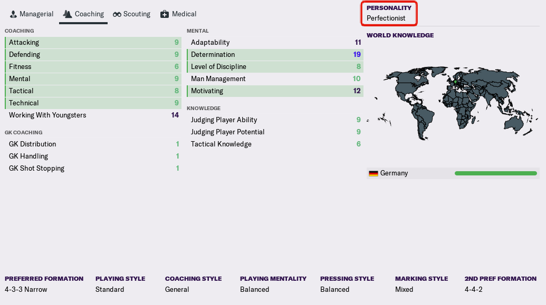
Task: Select Level of Discipline row
Action: [x=275, y=67]
